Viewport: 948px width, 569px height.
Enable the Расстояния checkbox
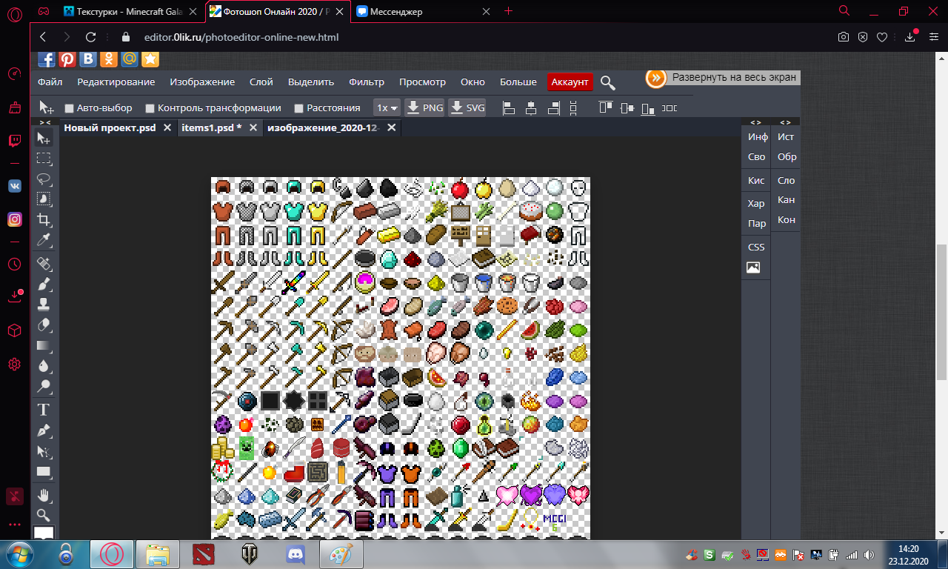pos(299,108)
